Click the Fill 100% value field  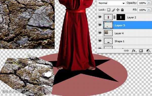click(142, 10)
